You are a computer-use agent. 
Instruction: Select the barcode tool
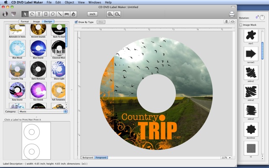(67, 14)
